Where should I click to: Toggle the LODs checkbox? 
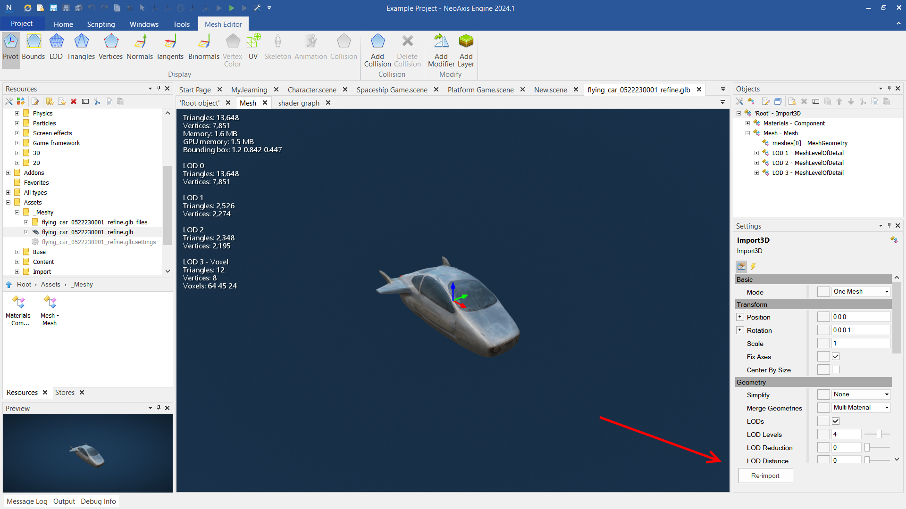(x=836, y=421)
